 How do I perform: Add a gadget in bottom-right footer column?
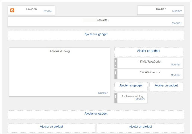[140, 127]
